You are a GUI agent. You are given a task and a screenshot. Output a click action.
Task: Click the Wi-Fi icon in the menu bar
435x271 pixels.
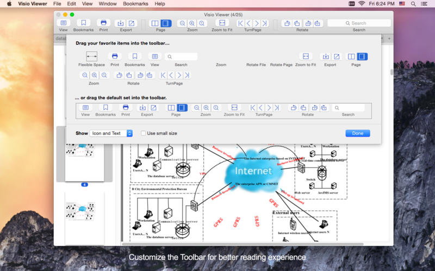(362, 4)
